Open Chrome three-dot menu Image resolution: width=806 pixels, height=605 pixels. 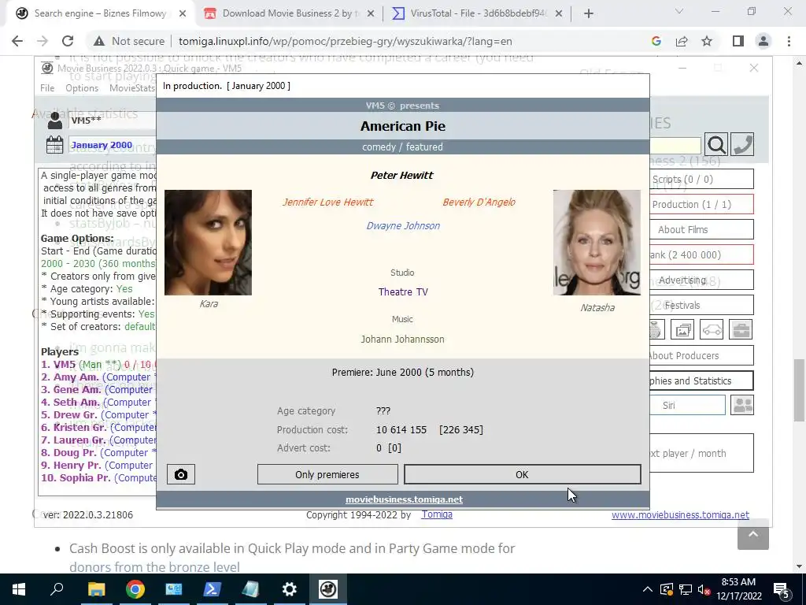789,41
